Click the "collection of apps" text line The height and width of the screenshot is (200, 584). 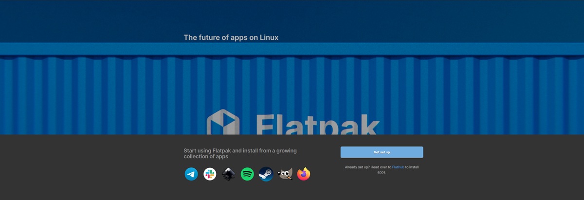(x=206, y=157)
